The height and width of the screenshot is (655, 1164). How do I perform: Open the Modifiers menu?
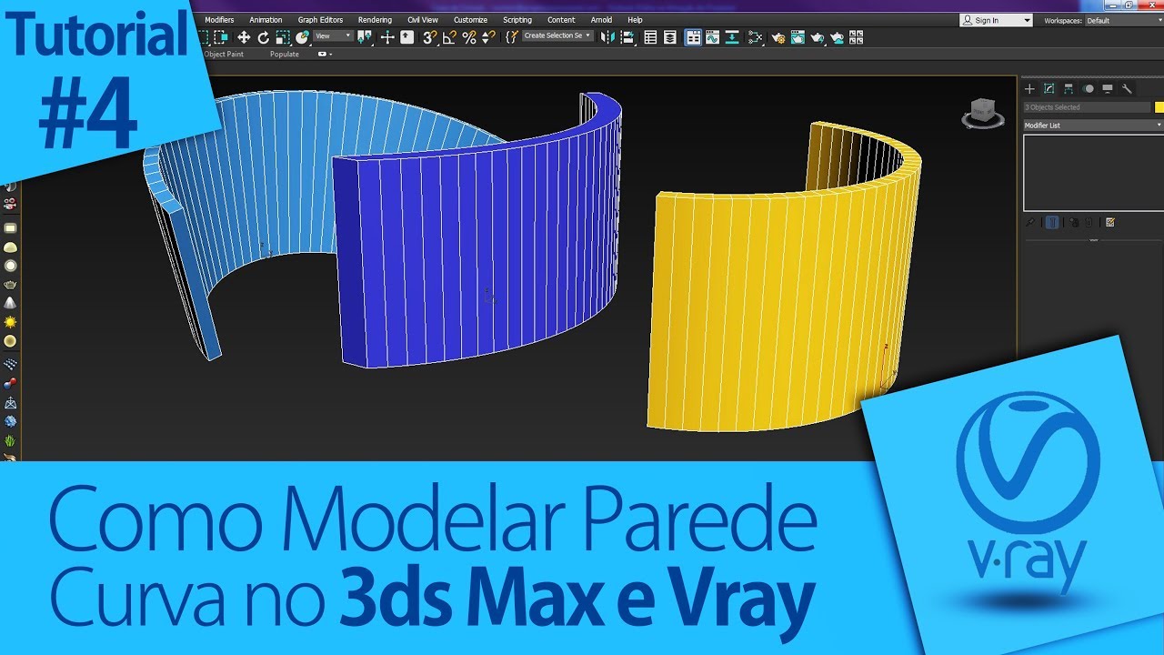pos(219,20)
